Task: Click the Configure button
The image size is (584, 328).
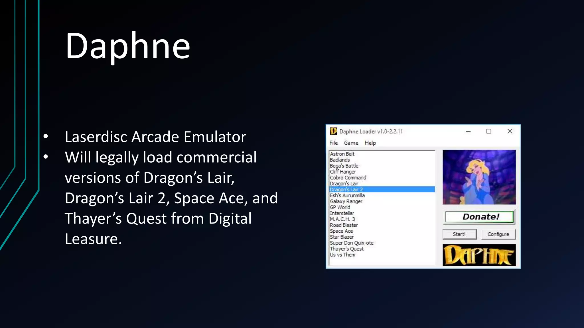Action: pos(498,234)
